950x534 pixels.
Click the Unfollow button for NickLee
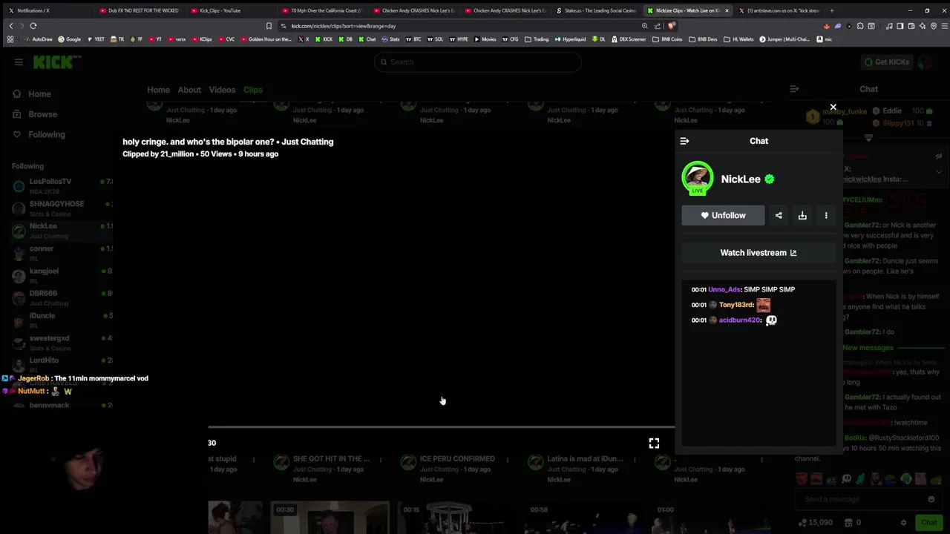point(723,215)
